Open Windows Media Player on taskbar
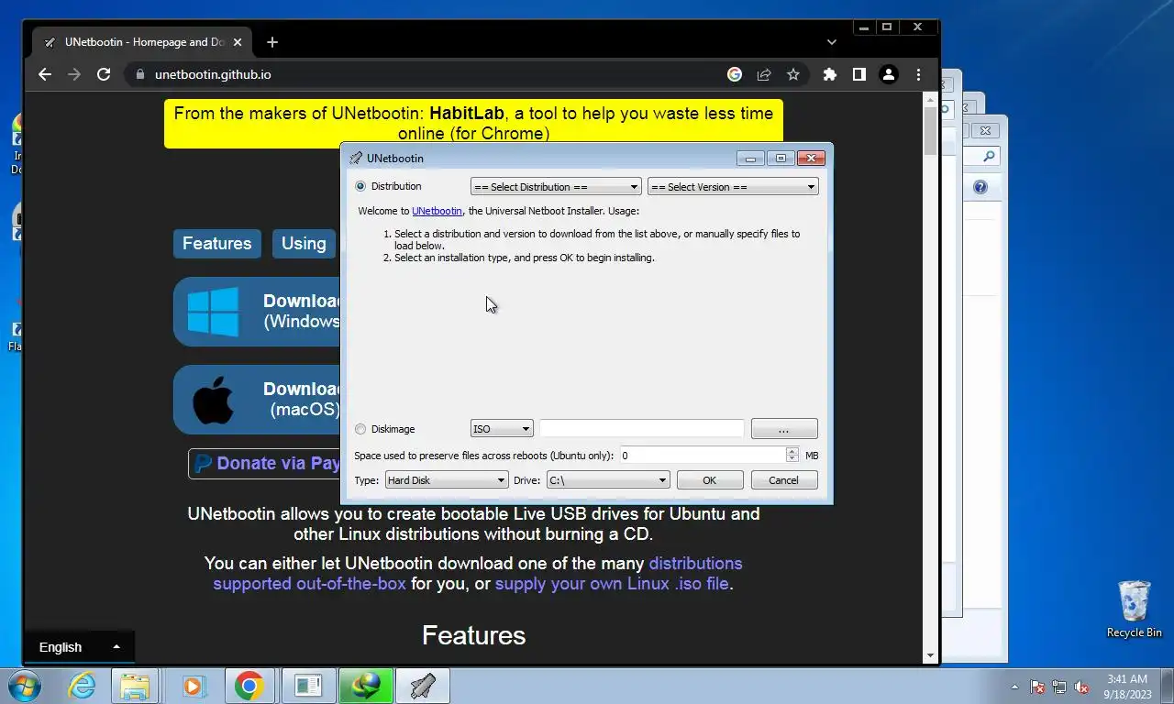The width and height of the screenshot is (1174, 704). point(193,686)
